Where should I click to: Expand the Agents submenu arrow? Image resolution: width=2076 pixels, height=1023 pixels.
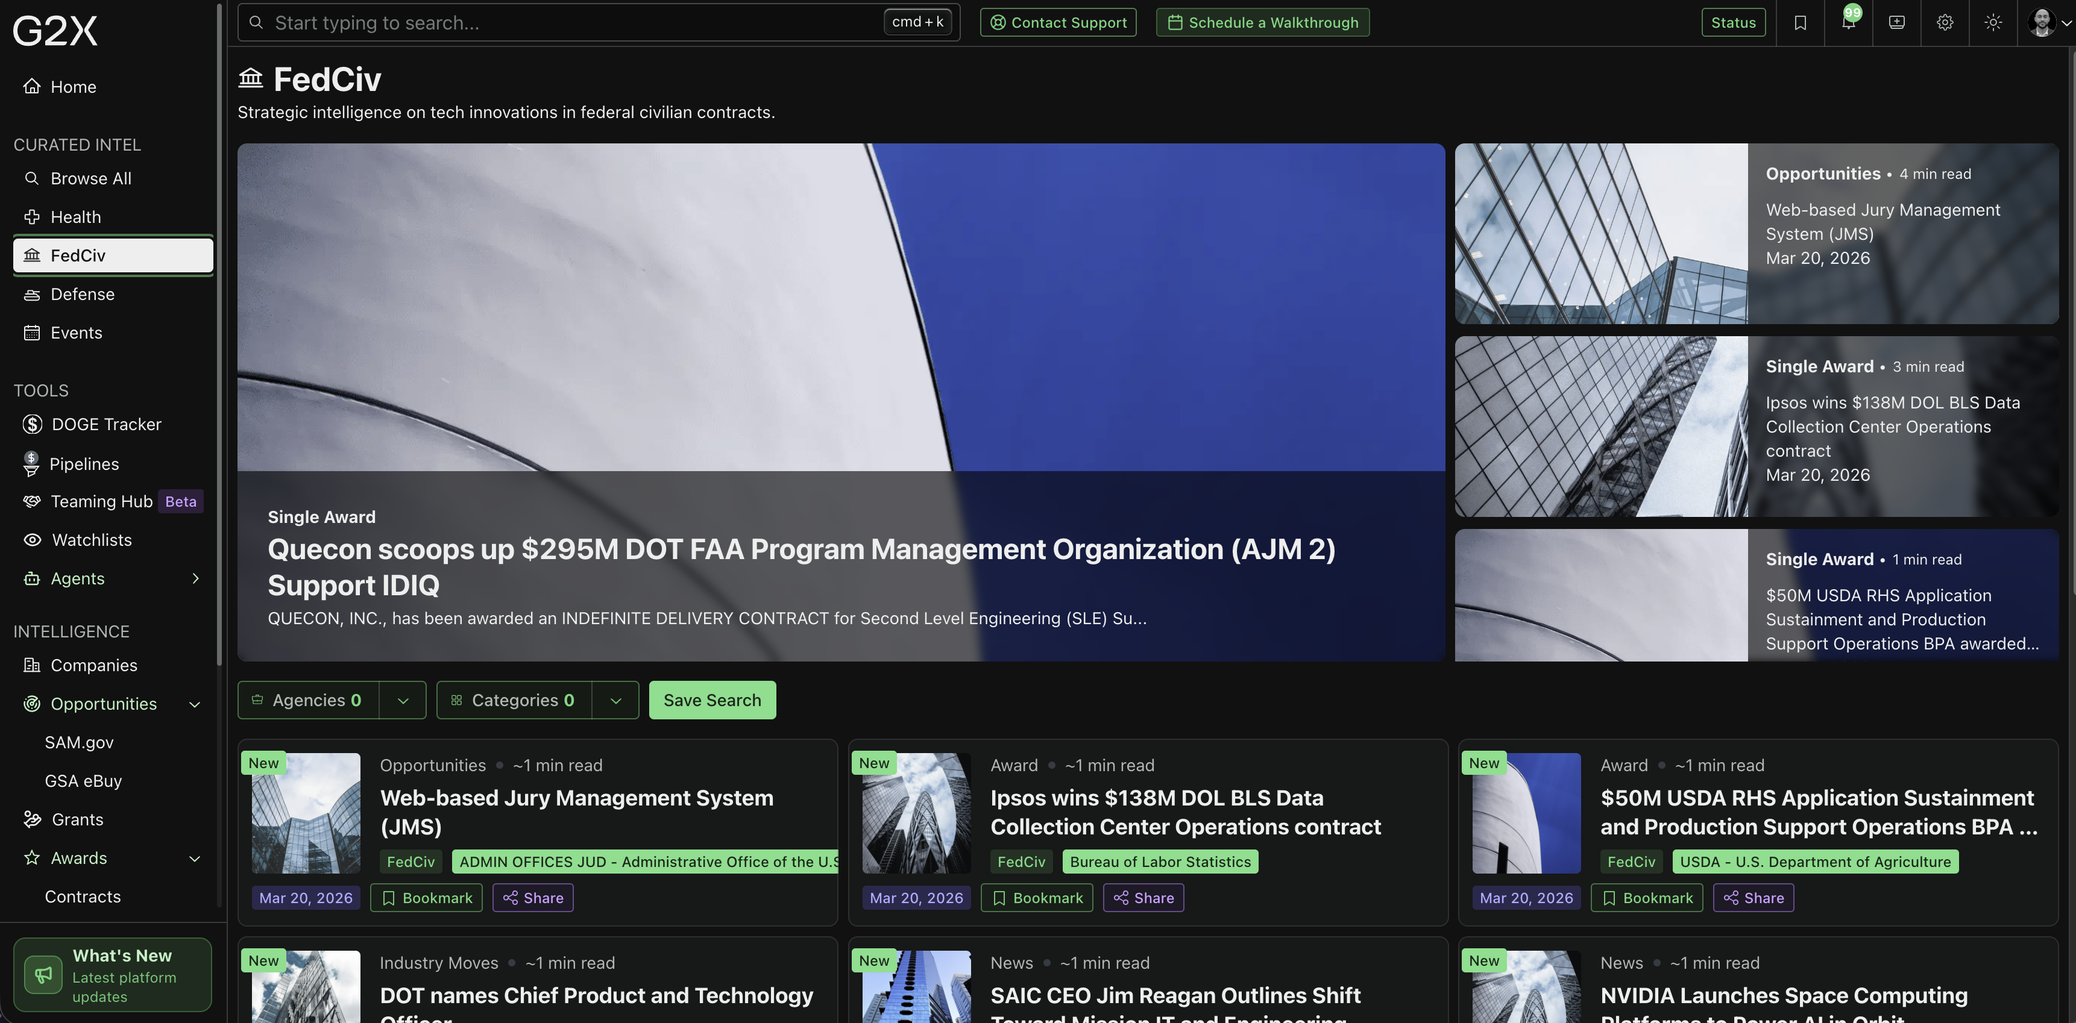coord(195,579)
